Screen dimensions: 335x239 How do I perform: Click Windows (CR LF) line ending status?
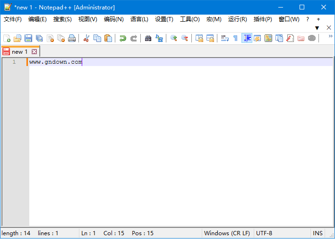pos(227,233)
